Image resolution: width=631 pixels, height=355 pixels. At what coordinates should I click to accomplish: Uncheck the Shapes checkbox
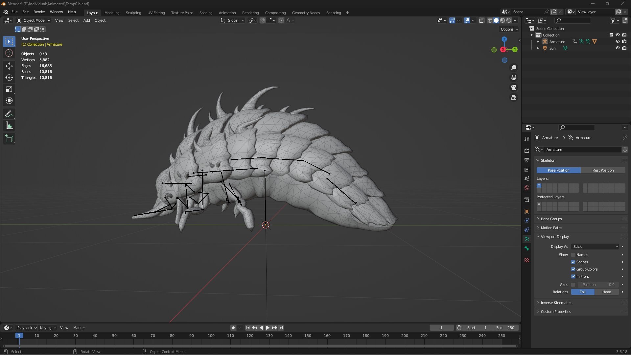tap(573, 262)
